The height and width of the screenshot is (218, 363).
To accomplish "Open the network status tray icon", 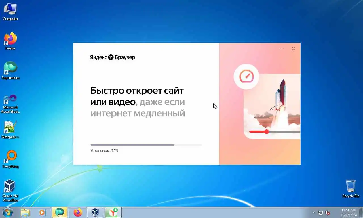I will pyautogui.click(x=321, y=213).
